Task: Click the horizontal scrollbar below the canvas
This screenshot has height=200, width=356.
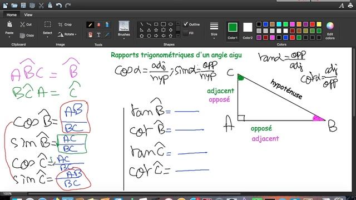Action: (x=134, y=194)
